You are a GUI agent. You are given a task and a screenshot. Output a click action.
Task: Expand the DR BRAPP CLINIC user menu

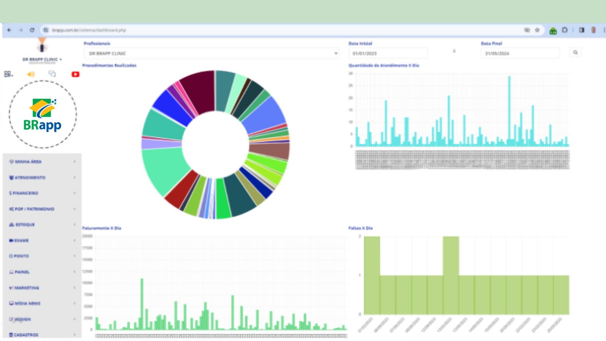pyautogui.click(x=42, y=59)
